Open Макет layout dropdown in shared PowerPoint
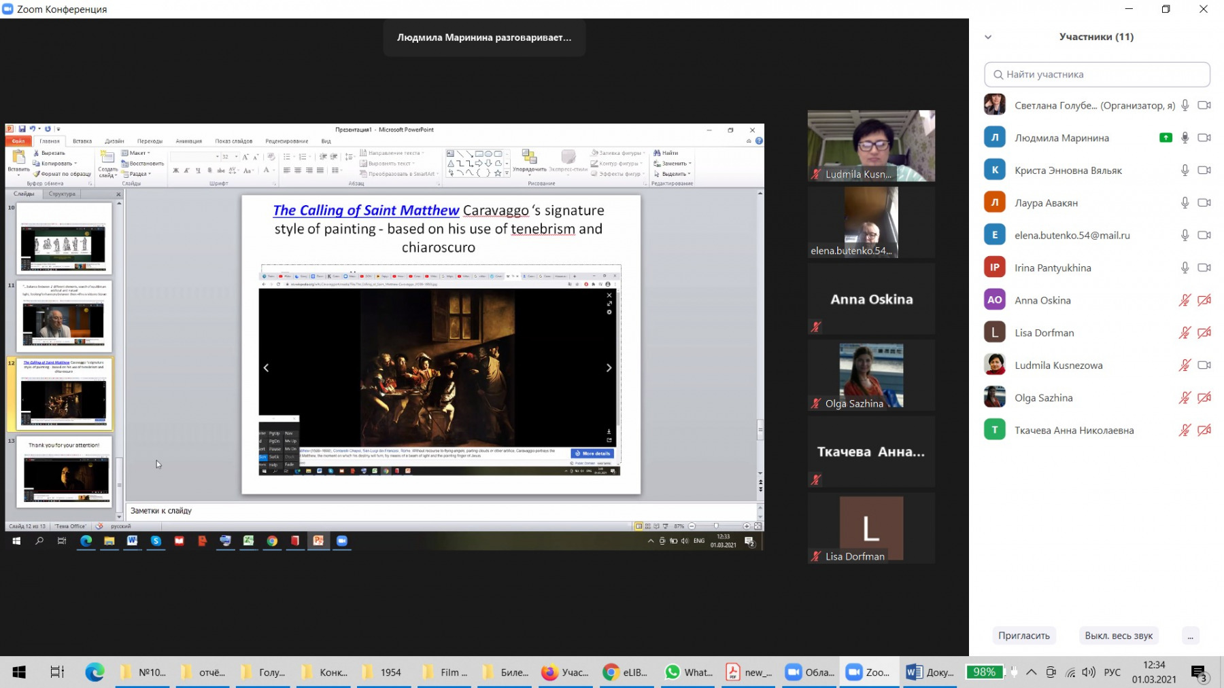The image size is (1224, 688). 137,153
